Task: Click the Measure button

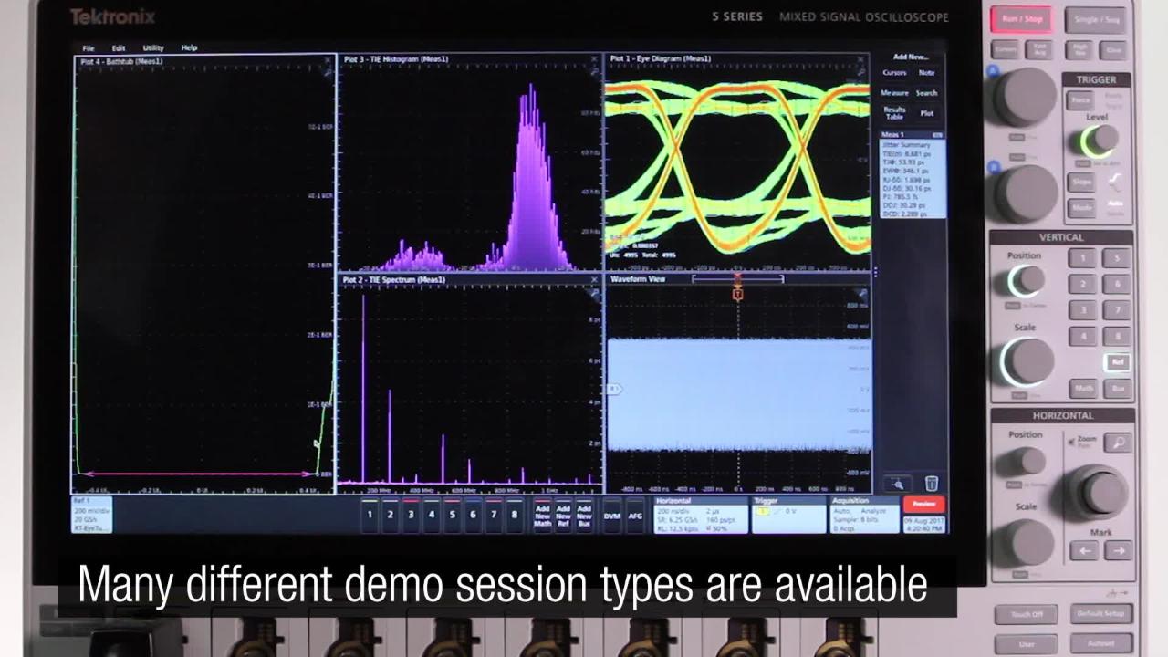Action: (895, 93)
